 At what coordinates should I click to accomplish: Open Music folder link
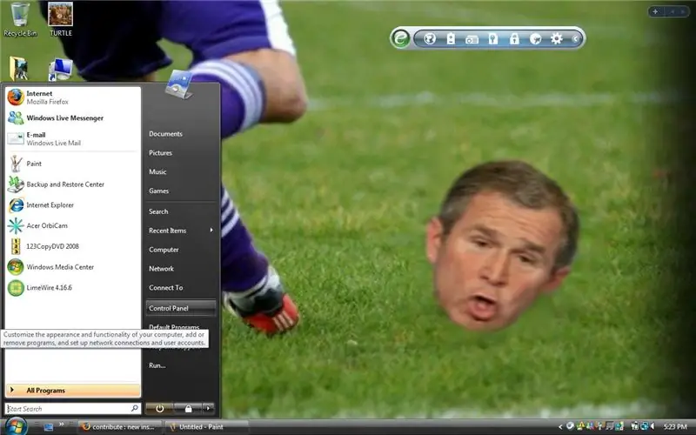(x=181, y=171)
